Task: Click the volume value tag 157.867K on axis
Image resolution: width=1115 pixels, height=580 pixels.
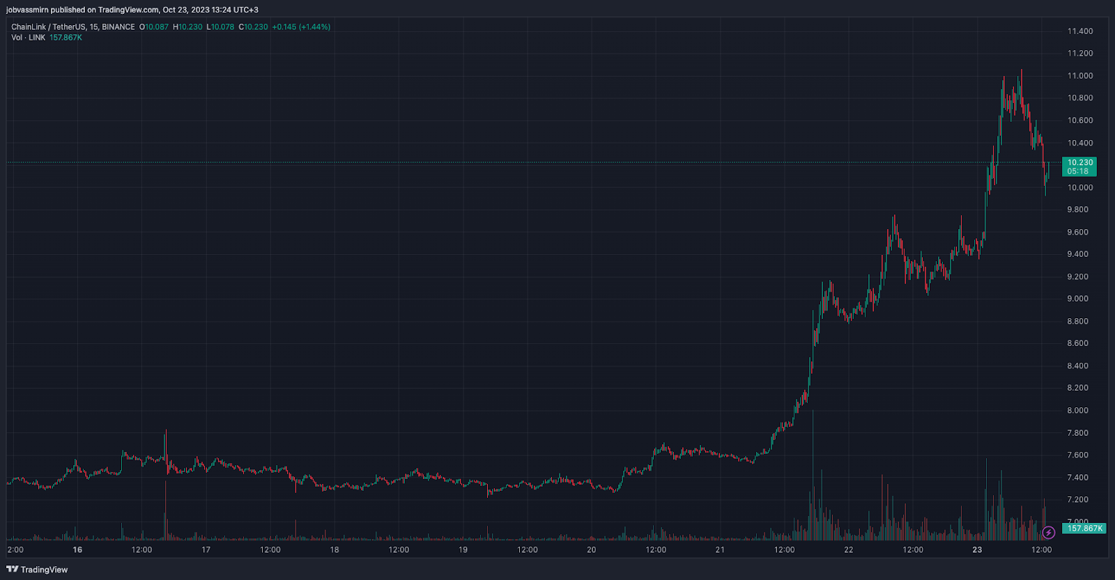Action: pos(1085,528)
